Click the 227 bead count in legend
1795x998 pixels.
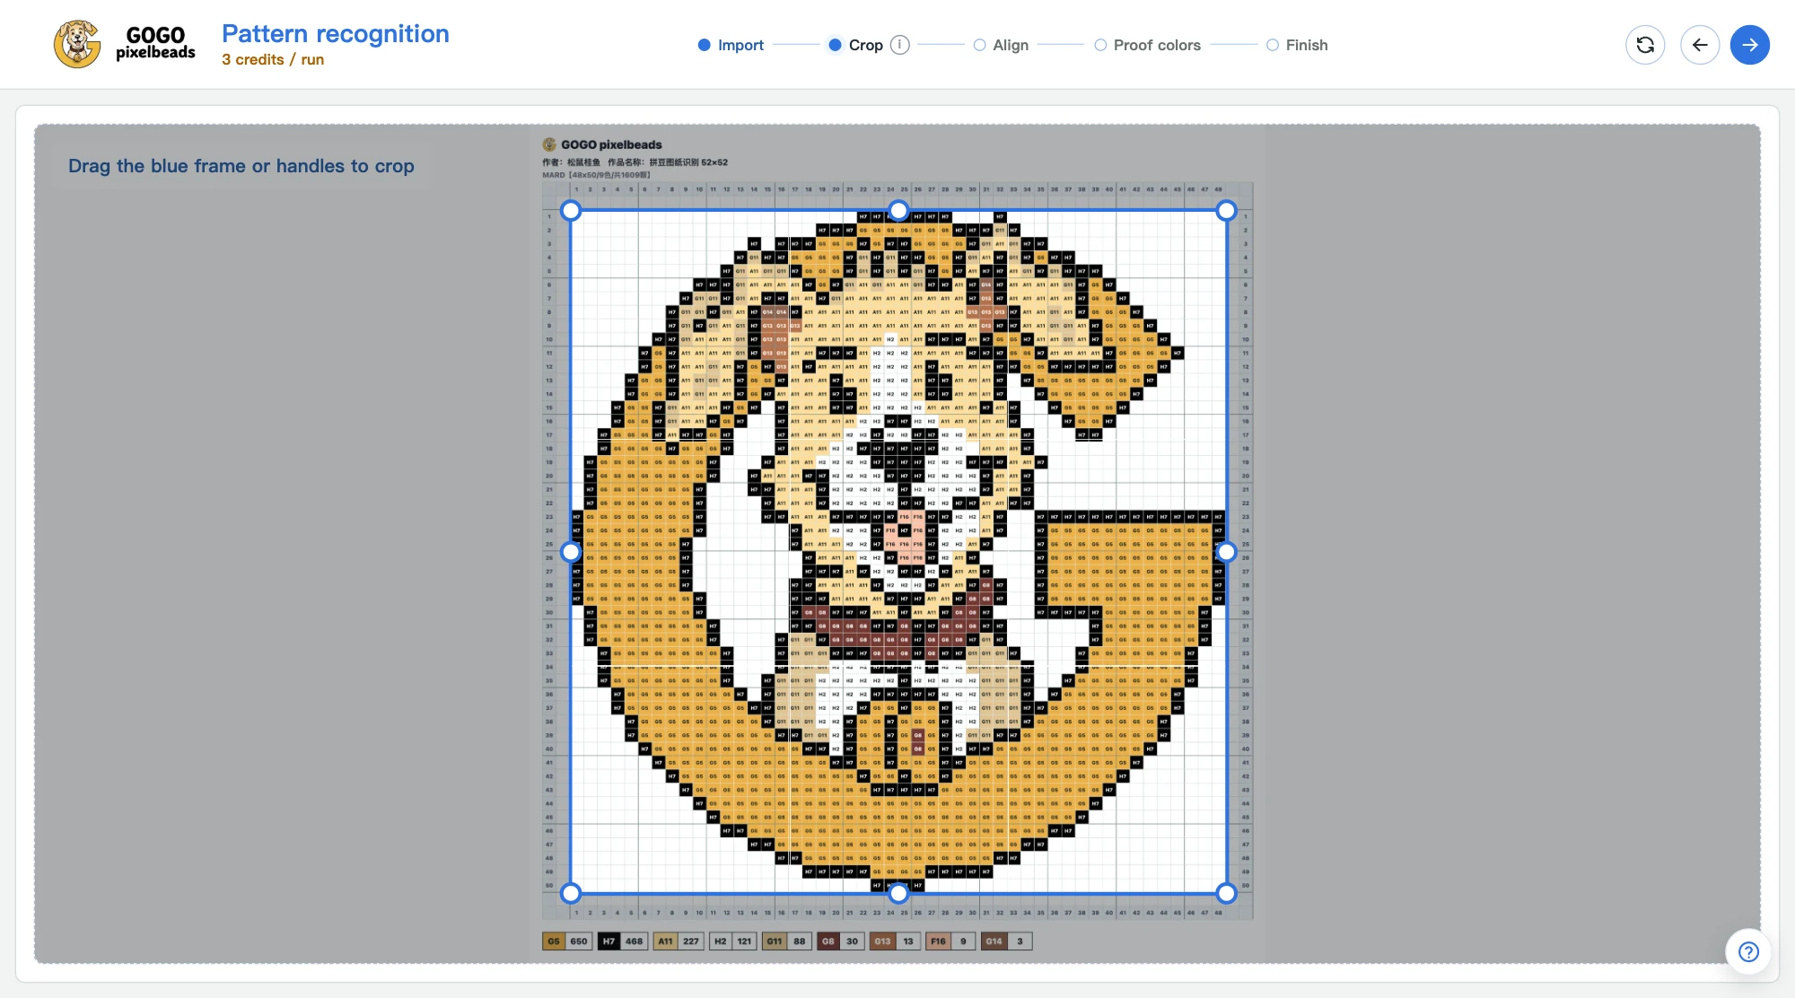coord(690,941)
